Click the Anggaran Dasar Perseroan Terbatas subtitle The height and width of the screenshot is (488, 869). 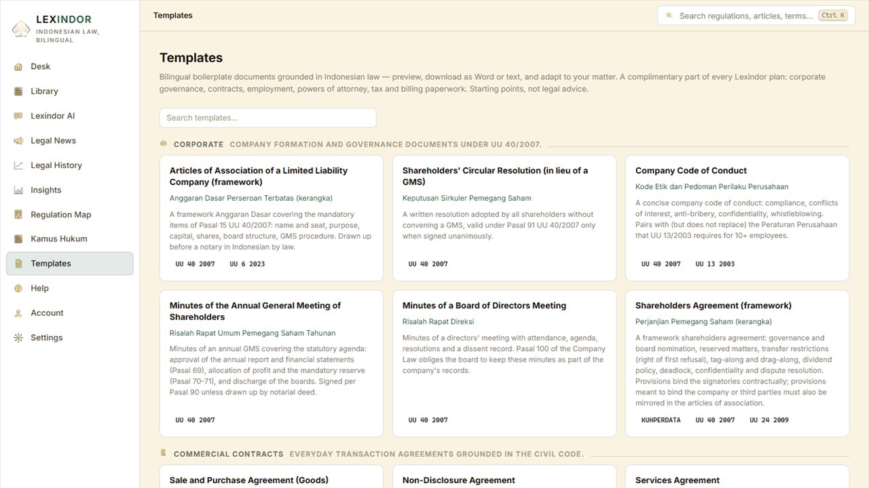coord(251,198)
